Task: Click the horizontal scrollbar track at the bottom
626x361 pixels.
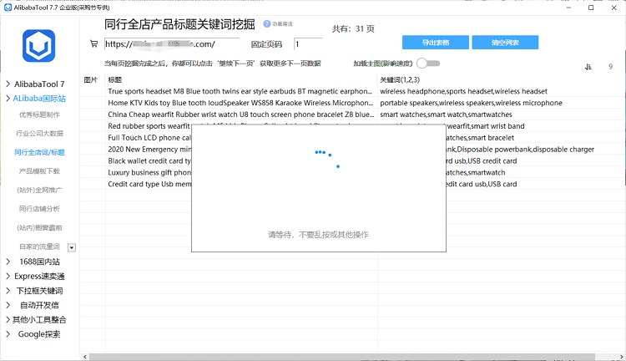Action: (x=341, y=357)
